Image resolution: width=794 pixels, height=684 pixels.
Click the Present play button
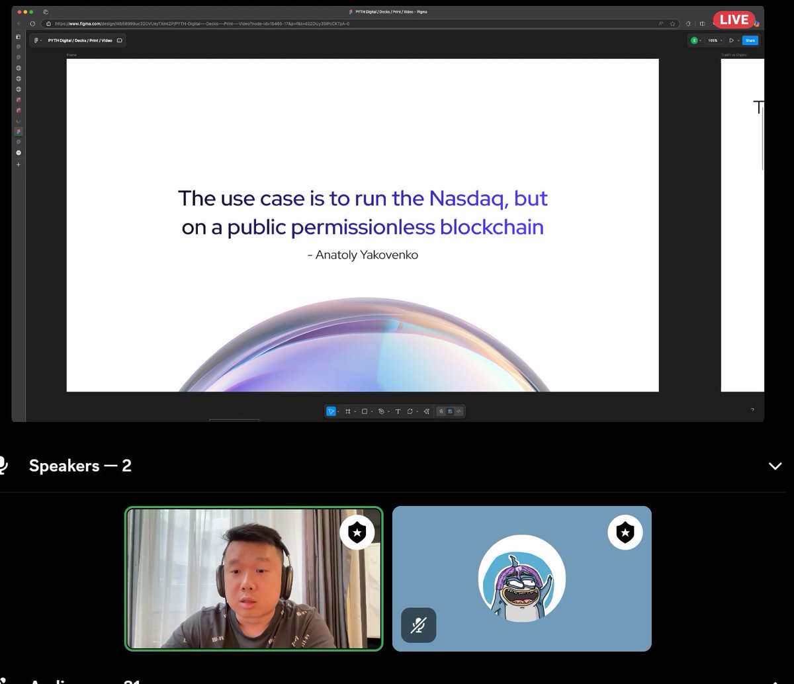pyautogui.click(x=731, y=40)
